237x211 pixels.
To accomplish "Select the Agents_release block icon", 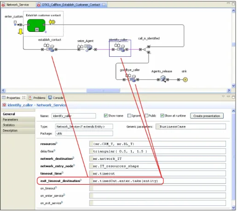I will 163,79.
